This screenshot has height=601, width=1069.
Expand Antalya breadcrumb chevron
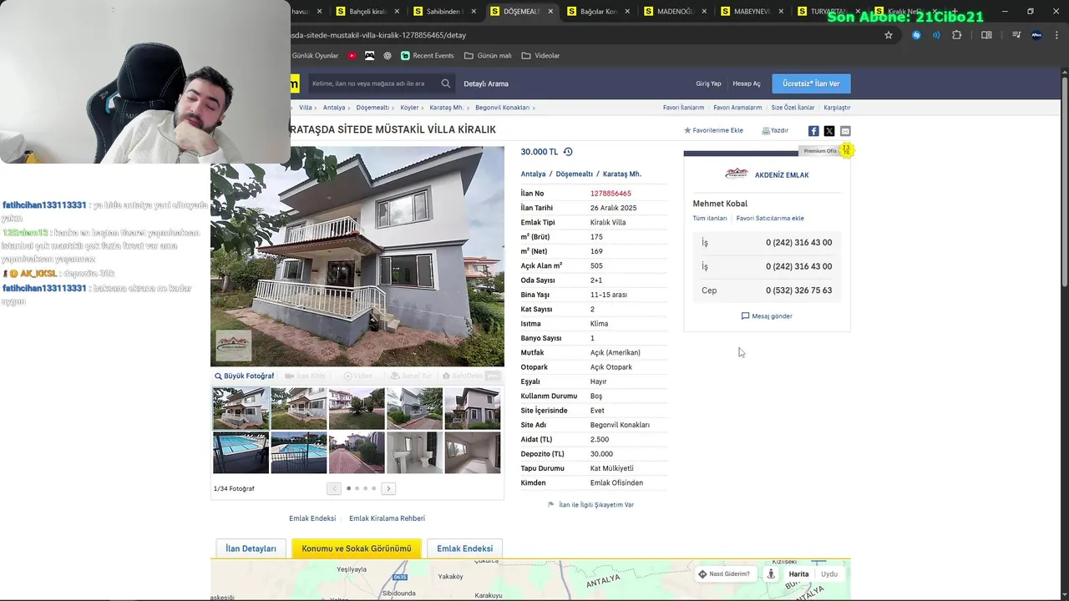[349, 108]
